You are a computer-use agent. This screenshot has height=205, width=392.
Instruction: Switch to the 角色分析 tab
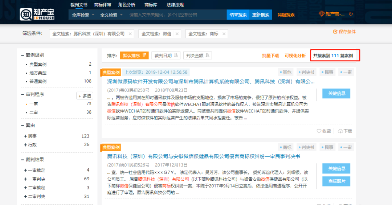click(x=127, y=5)
